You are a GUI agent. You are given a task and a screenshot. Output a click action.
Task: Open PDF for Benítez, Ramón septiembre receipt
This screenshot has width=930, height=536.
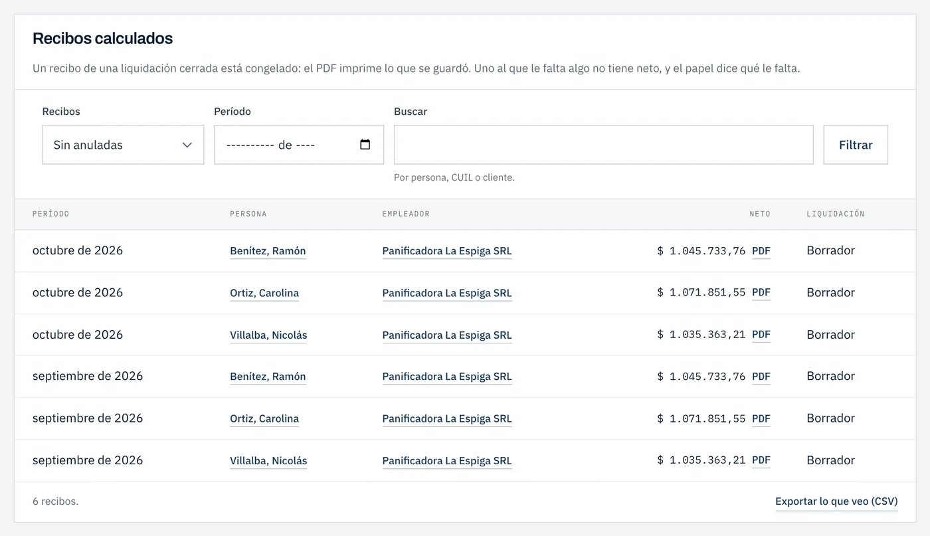(761, 377)
